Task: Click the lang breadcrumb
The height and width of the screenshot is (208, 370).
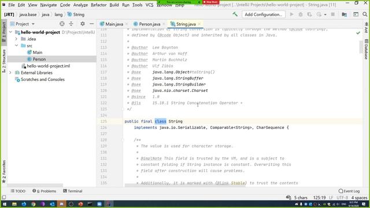Action: click(58, 14)
